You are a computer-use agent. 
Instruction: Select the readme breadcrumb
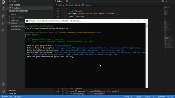click(x=87, y=5)
